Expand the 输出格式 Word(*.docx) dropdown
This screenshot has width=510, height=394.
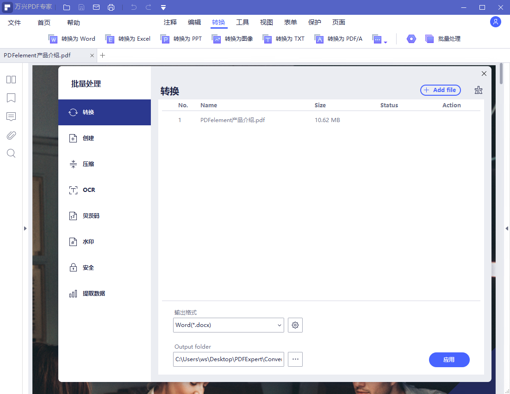coord(228,325)
